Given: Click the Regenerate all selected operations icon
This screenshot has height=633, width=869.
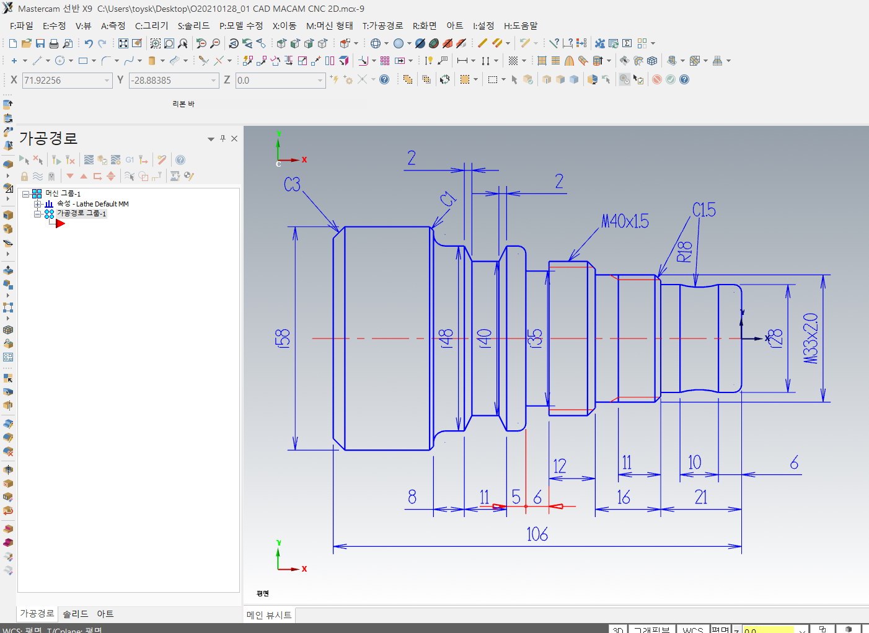Looking at the screenshot, I should point(56,160).
